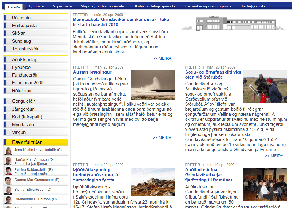Click Sigmar Eðvarðsson's portrait photo
Image resolution: width=293 pixels, height=208 pixels.
[8, 190]
